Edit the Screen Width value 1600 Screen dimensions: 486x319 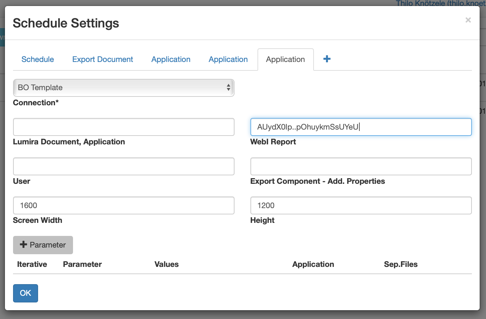click(124, 206)
